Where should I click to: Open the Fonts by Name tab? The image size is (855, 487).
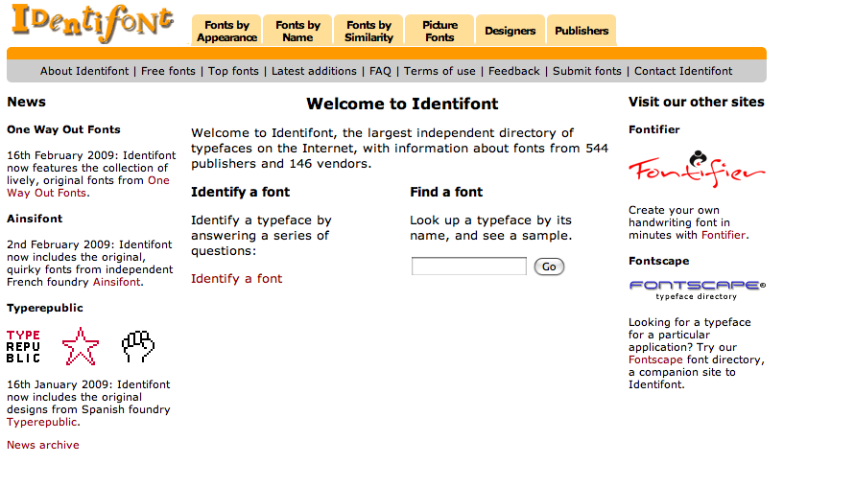coord(298,31)
